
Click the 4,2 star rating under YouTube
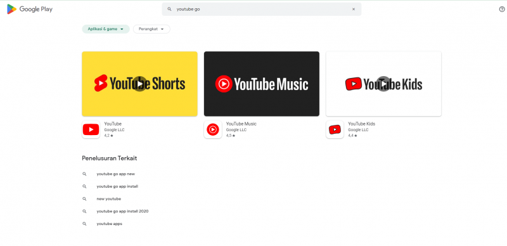click(108, 136)
